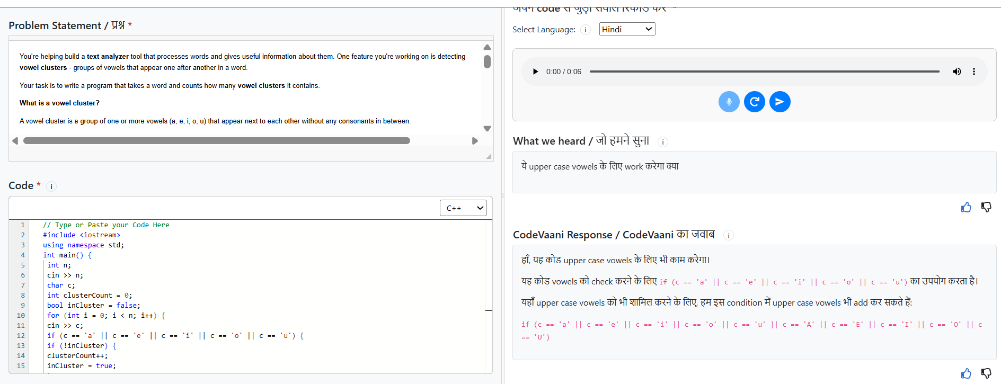Open info icon beside Select Language
1001x384 pixels.
point(586,30)
